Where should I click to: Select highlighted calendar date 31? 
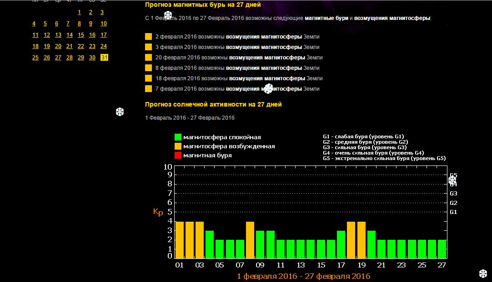104,57
